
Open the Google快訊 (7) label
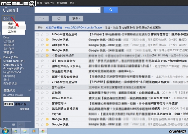(14, 68)
